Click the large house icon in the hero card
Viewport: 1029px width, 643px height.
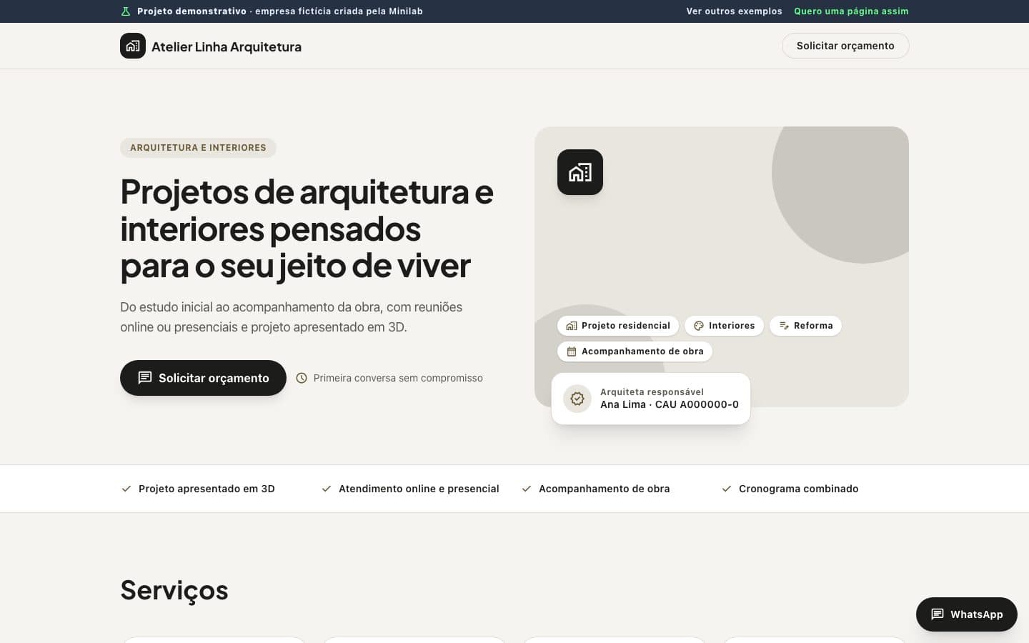(580, 172)
